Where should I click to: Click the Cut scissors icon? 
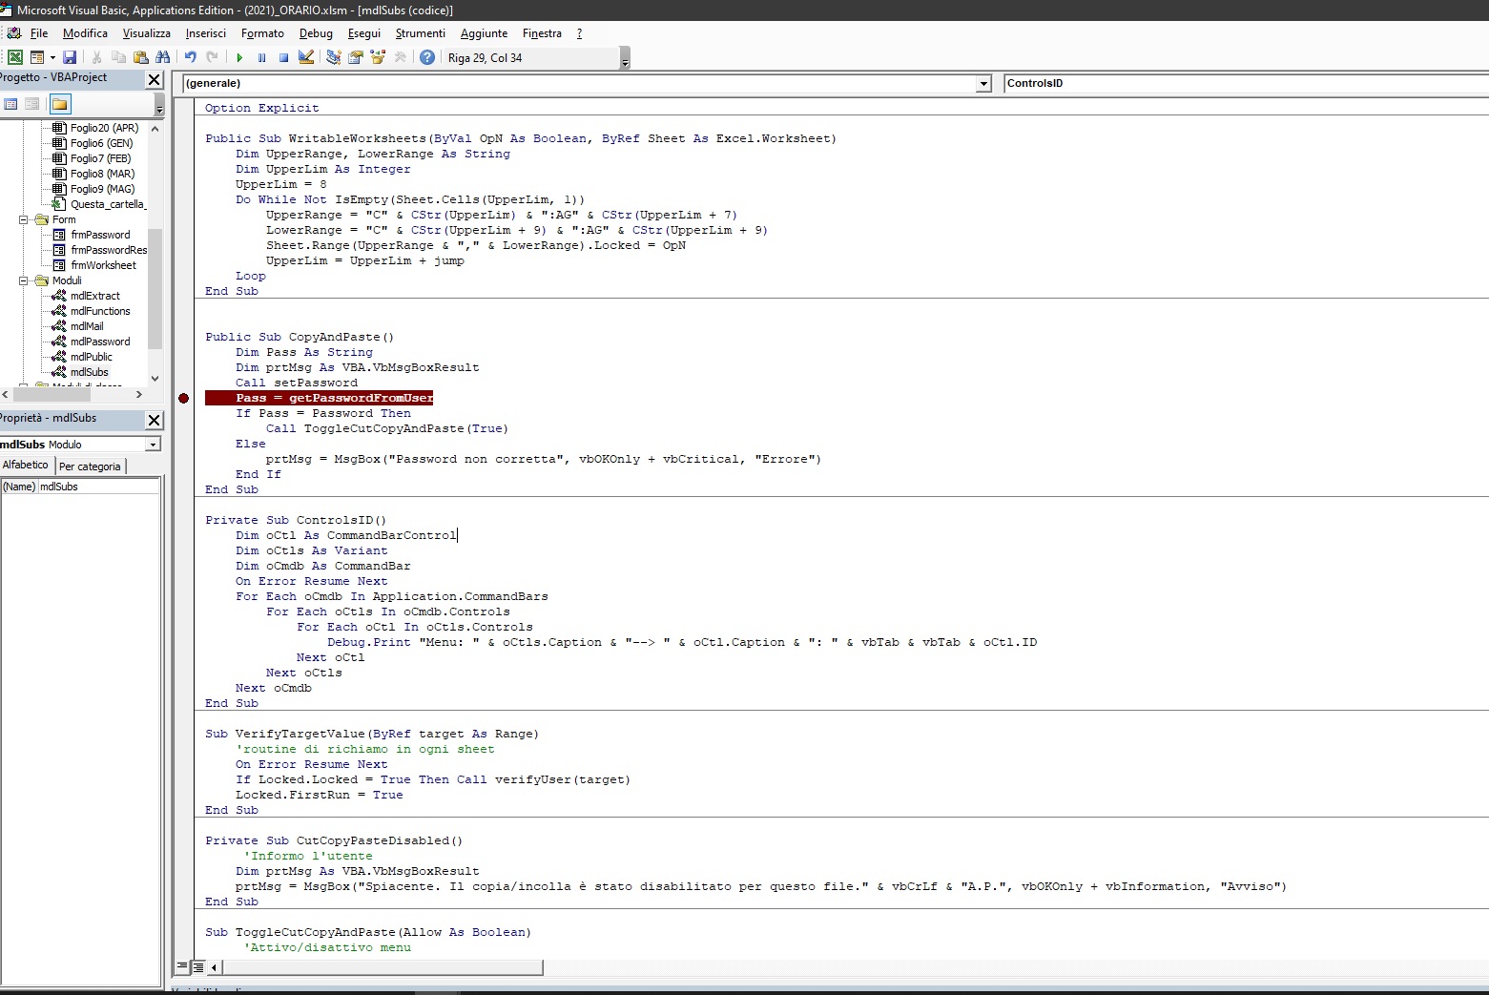click(96, 57)
